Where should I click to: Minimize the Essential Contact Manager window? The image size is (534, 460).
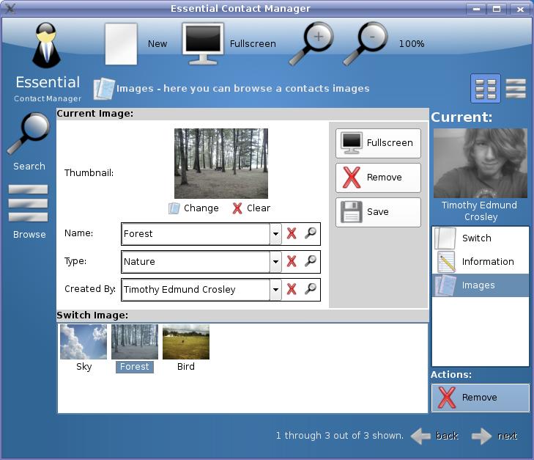coord(476,9)
